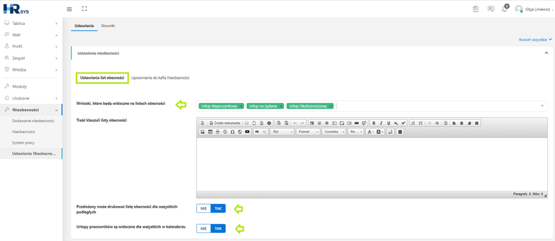Open the chat messages icon in header
Screen dimensions: 555x241
coord(491,9)
